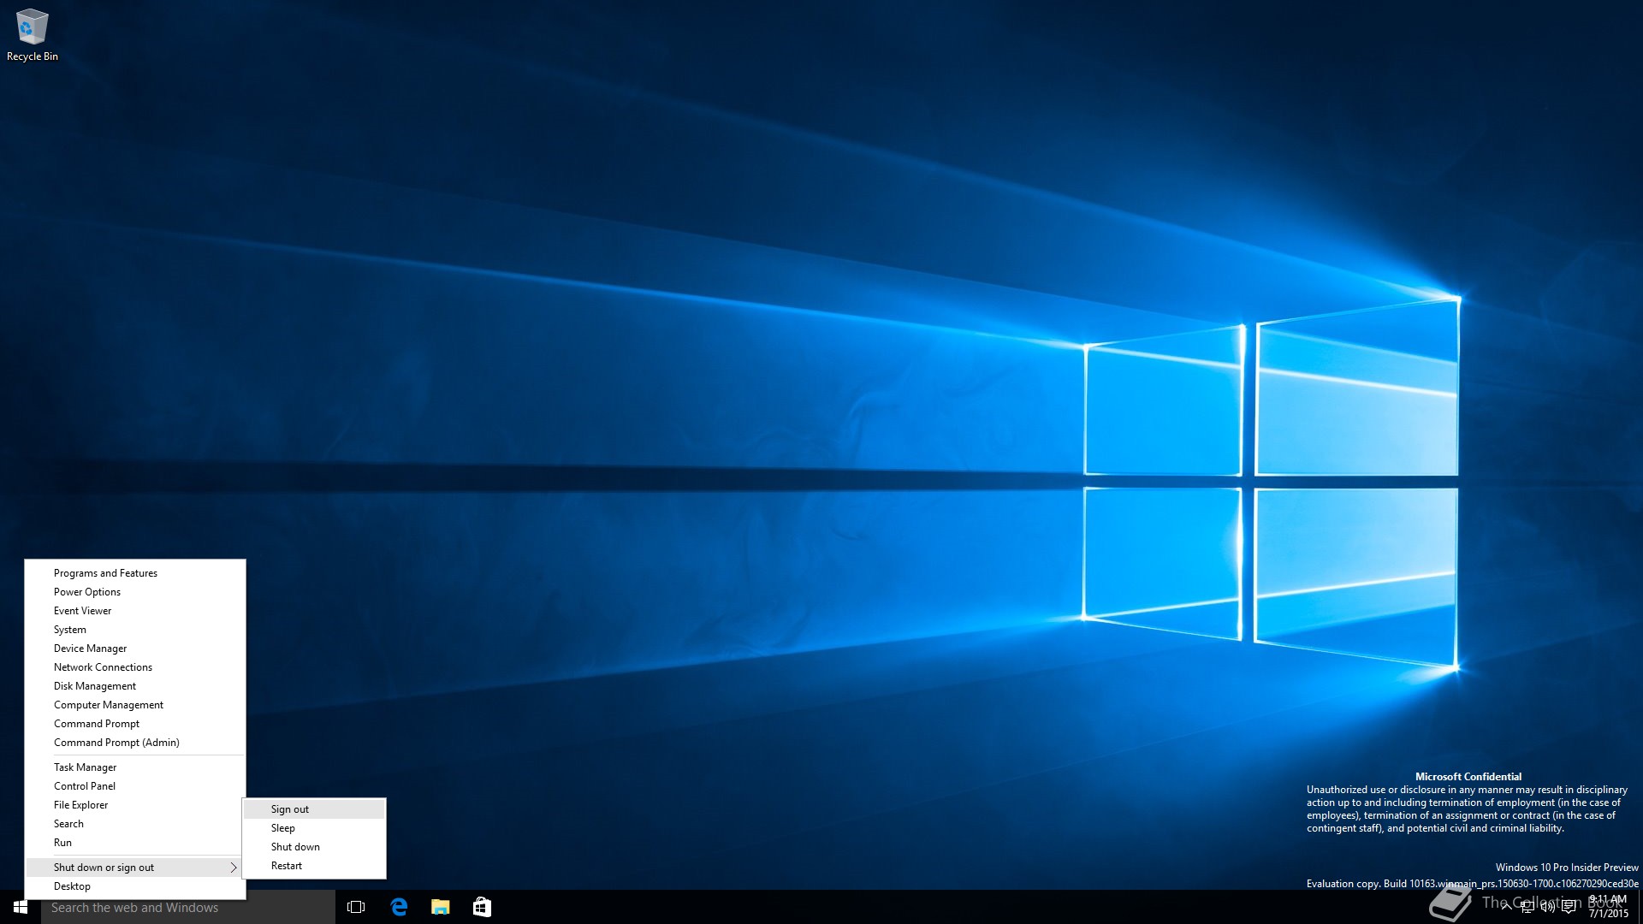Open the Recycle Bin desktop icon
Screen dimensions: 1643x924
tap(32, 34)
